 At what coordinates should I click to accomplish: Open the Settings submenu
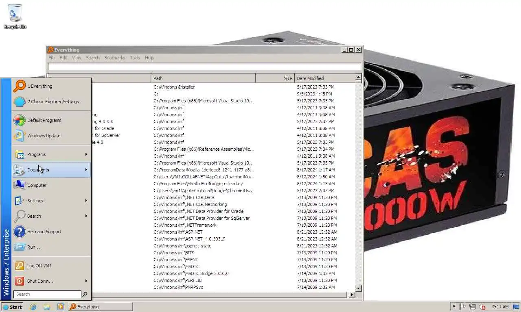(x=51, y=201)
